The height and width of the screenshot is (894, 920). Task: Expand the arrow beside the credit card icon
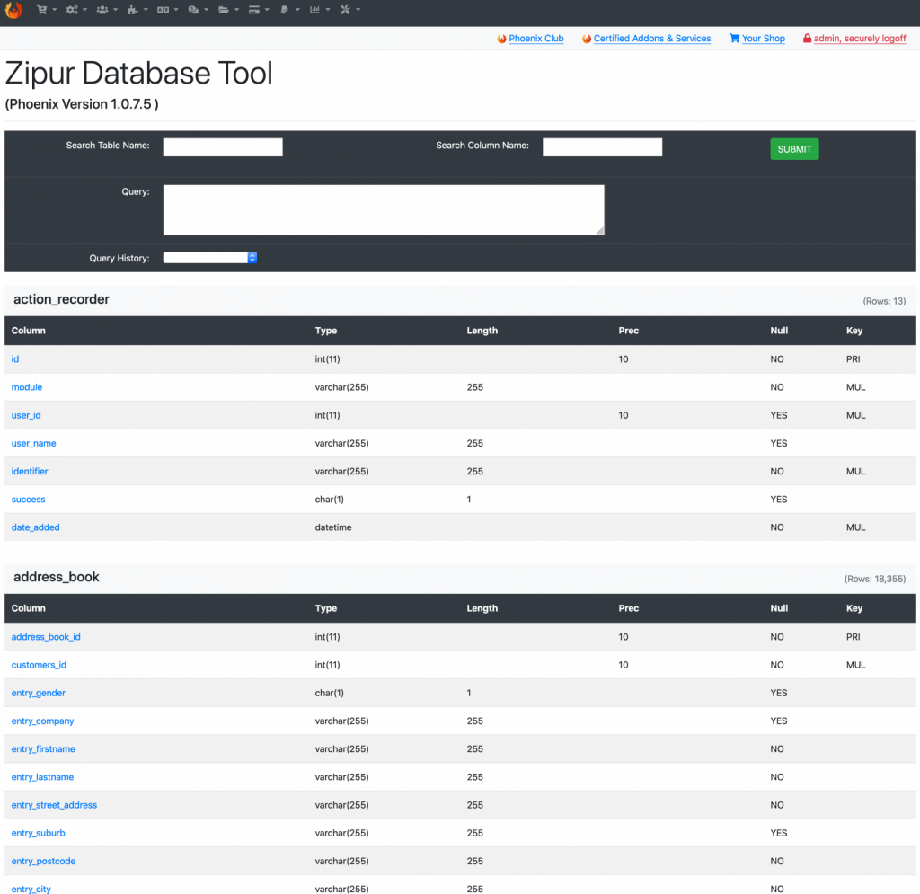267,9
